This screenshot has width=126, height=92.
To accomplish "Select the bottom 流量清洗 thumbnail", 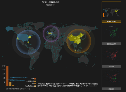I will coord(111,80).
